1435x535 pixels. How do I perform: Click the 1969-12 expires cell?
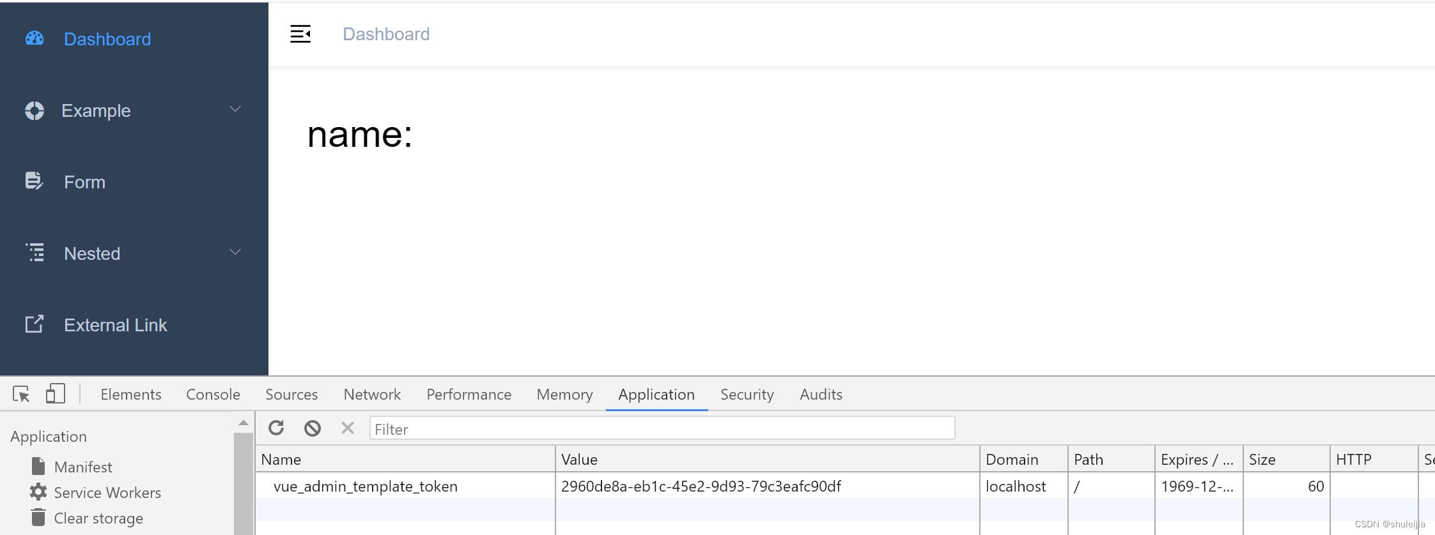coord(1197,486)
